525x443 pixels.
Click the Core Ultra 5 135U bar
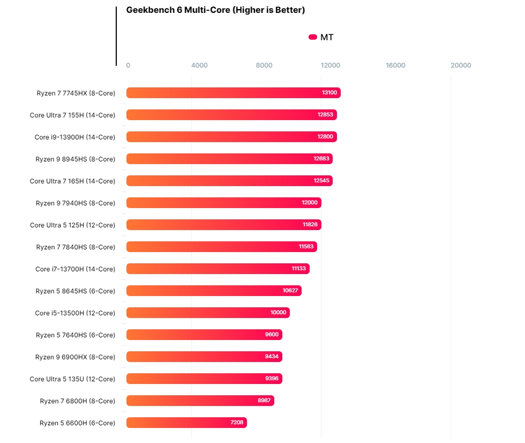pos(204,379)
